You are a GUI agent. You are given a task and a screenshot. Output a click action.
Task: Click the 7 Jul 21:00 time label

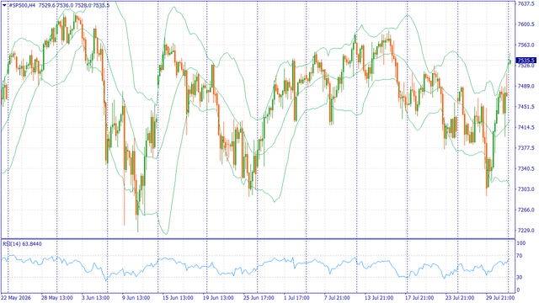337,297
